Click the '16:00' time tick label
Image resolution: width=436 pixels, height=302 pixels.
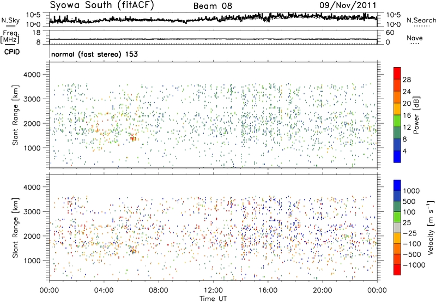click(268, 291)
